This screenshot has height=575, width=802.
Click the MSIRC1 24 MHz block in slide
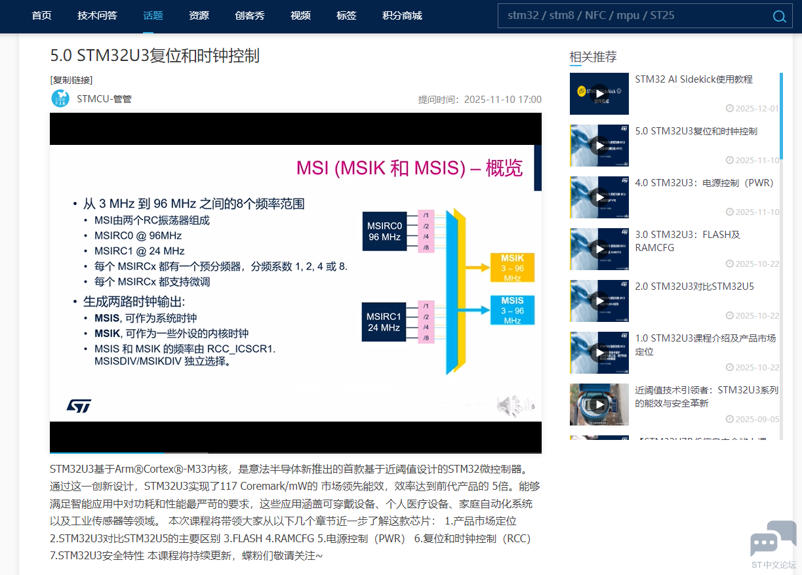[x=384, y=321]
